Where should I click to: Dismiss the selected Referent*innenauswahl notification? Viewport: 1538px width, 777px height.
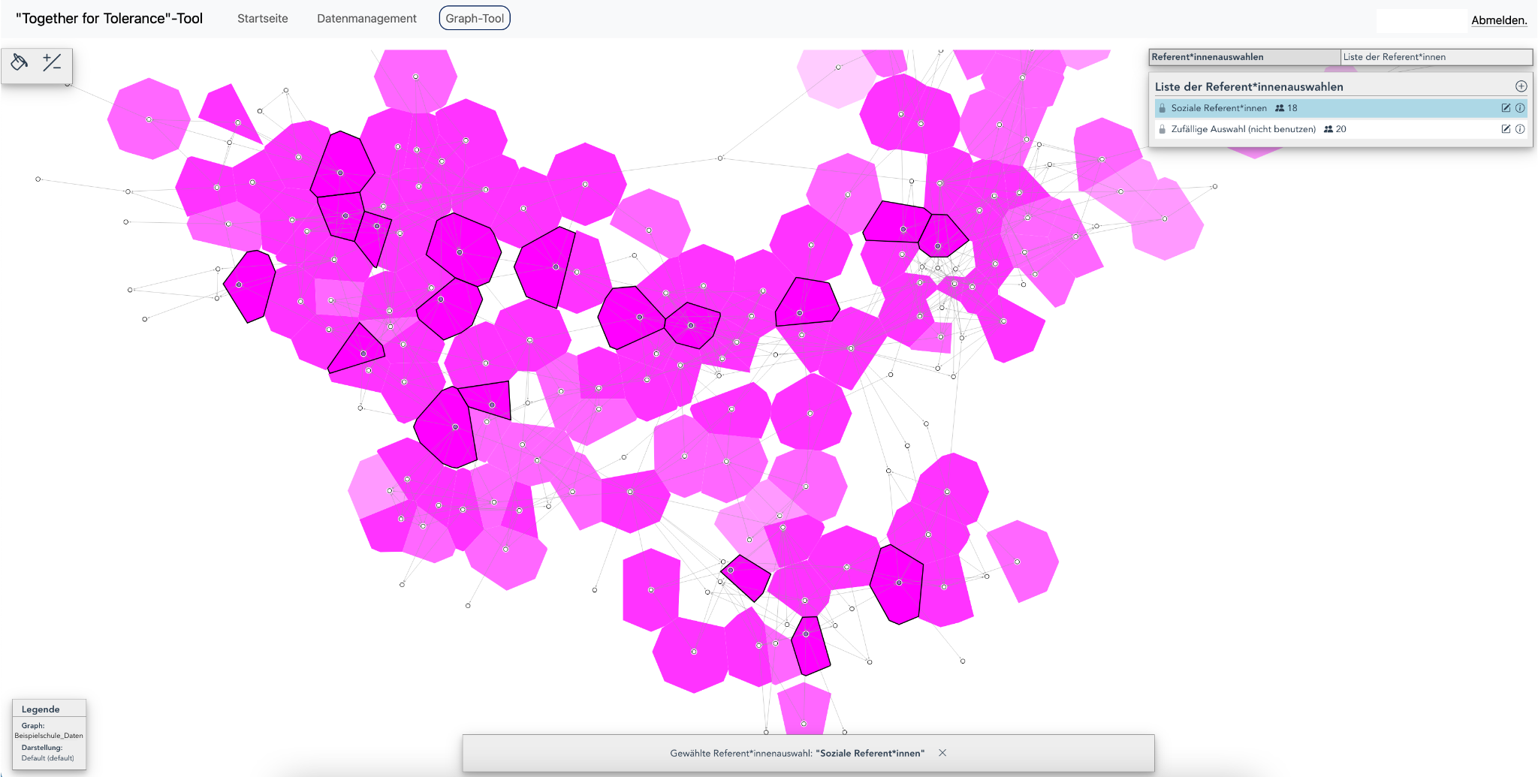coord(942,753)
